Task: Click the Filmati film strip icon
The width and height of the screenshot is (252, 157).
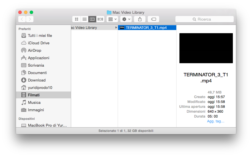Action: coord(24,95)
